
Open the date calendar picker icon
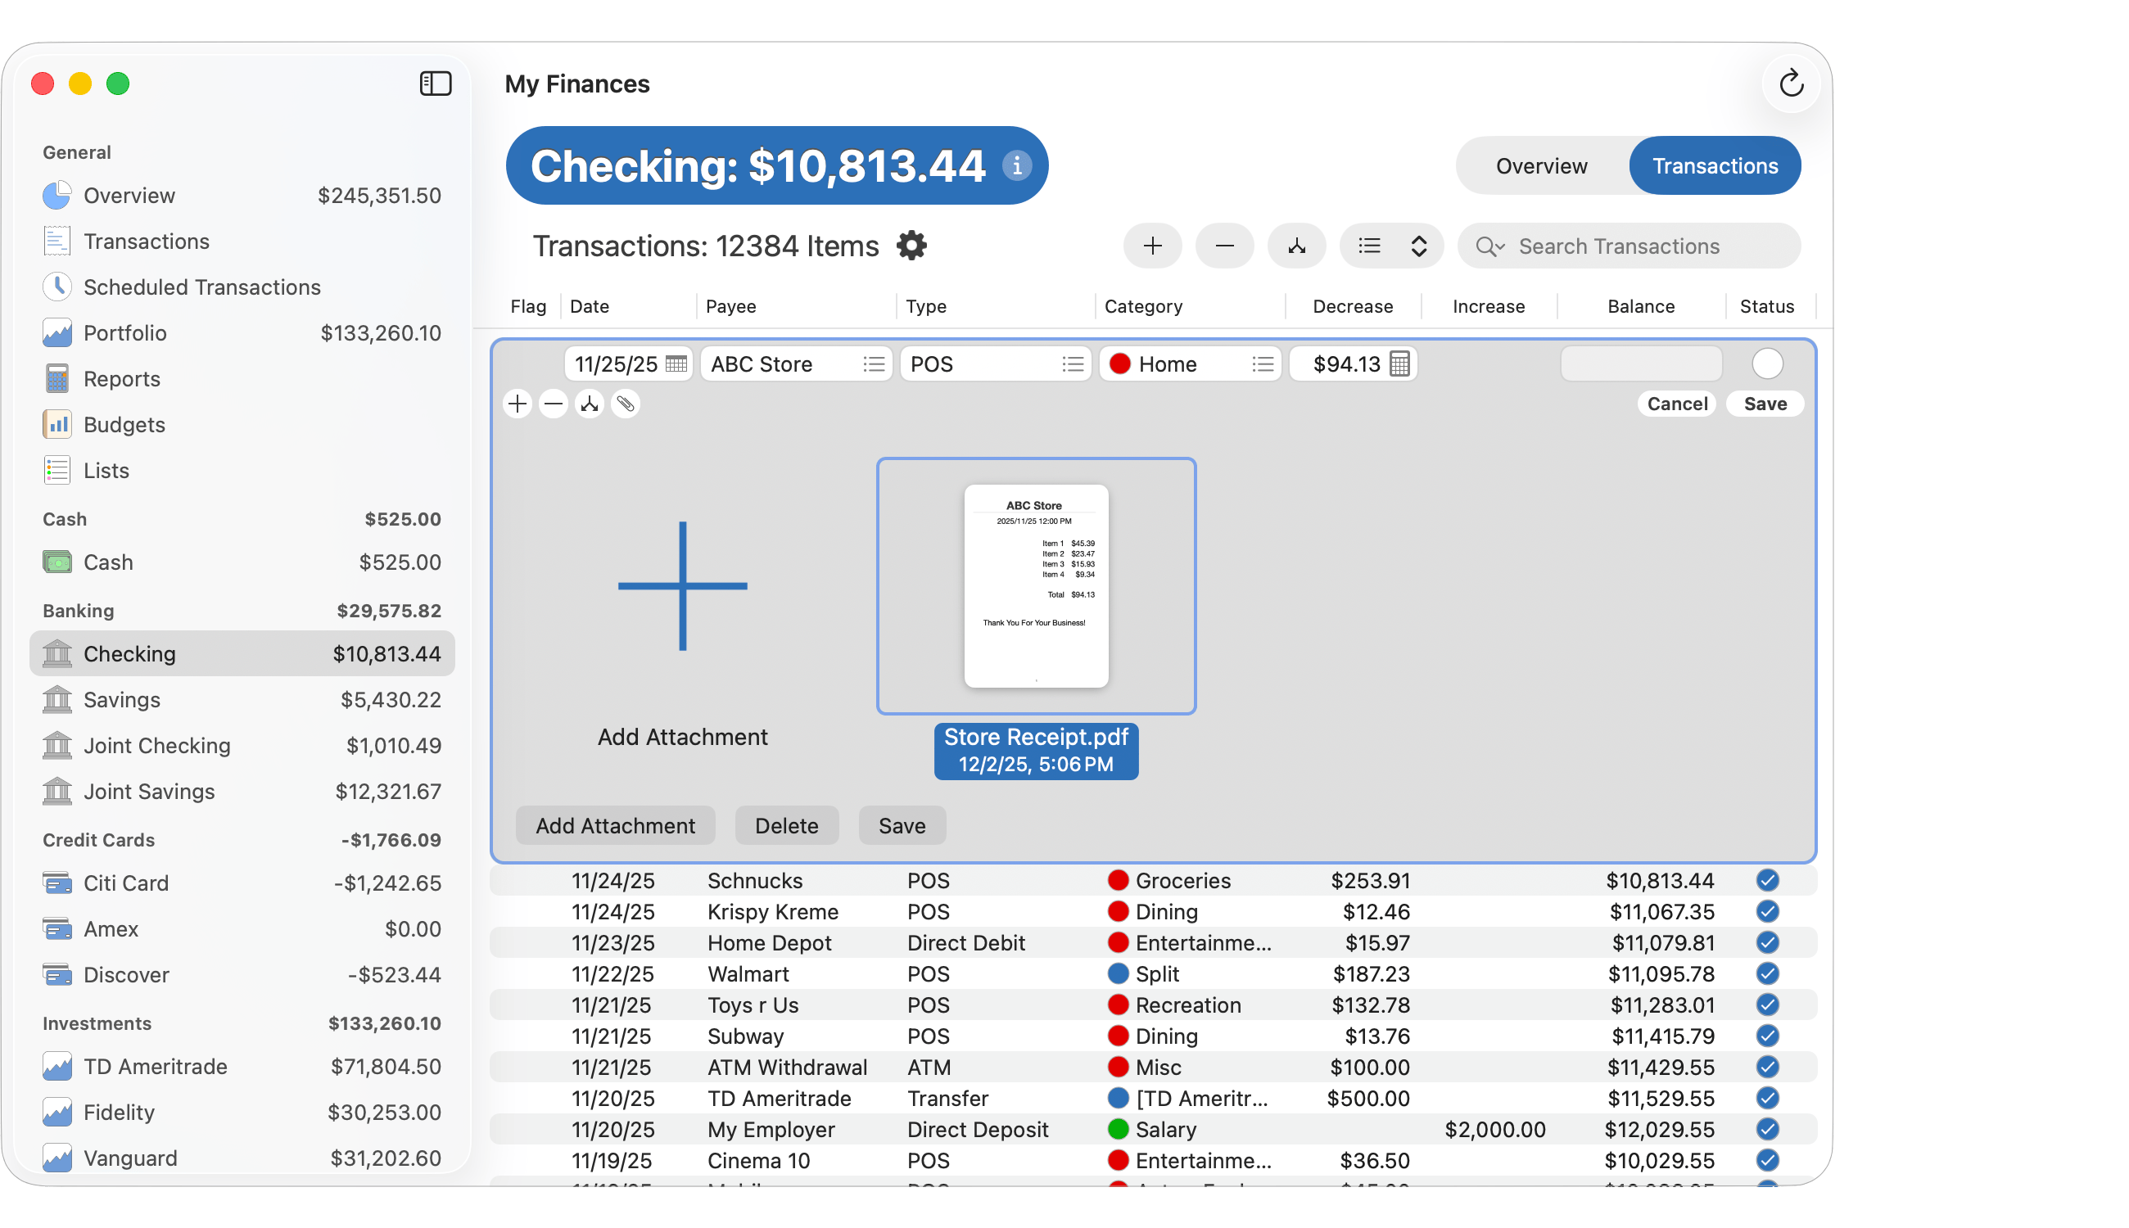pos(676,364)
